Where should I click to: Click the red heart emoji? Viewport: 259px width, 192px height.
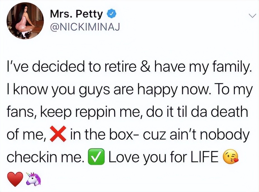coord(14,179)
